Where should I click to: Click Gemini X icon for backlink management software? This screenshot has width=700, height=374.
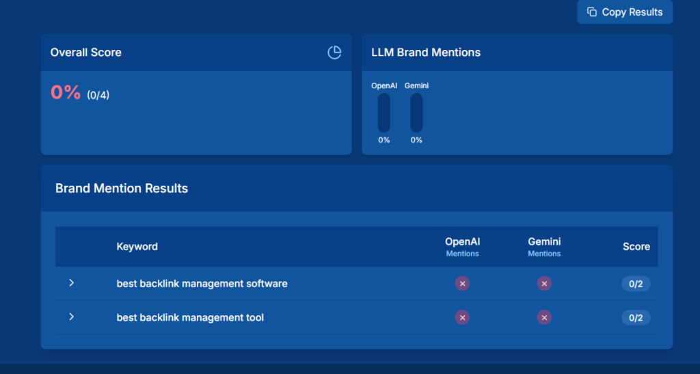(544, 283)
